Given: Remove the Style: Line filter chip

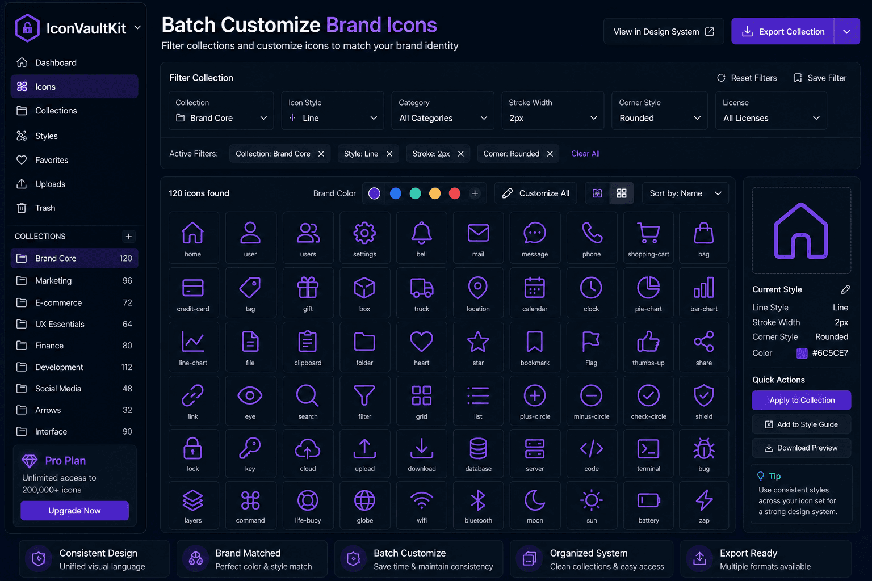Looking at the screenshot, I should 389,154.
